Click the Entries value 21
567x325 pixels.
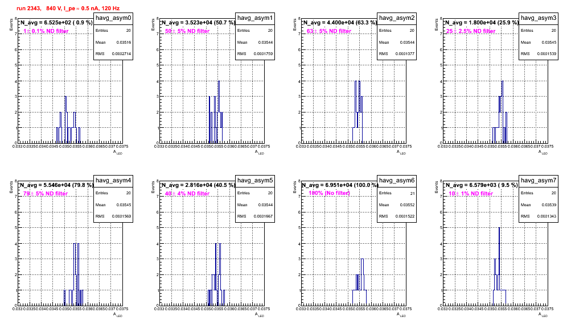412,193
